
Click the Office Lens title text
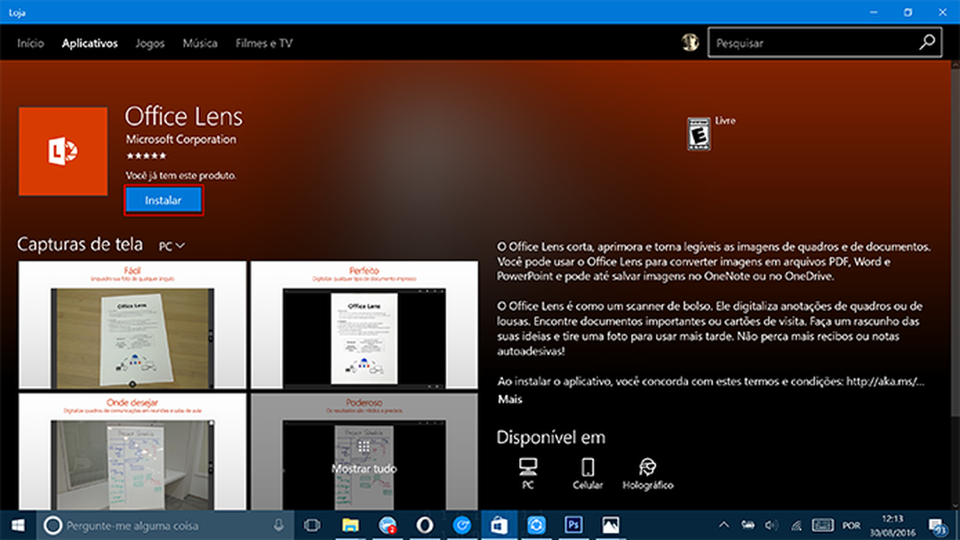pos(184,116)
